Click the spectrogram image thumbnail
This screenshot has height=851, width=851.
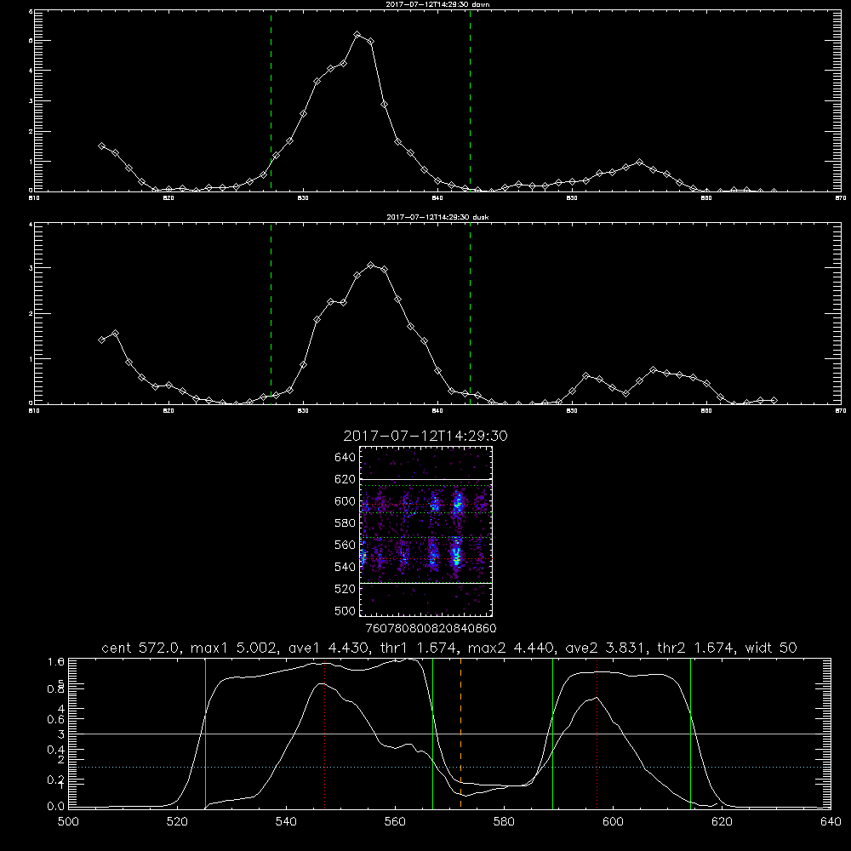point(426,531)
